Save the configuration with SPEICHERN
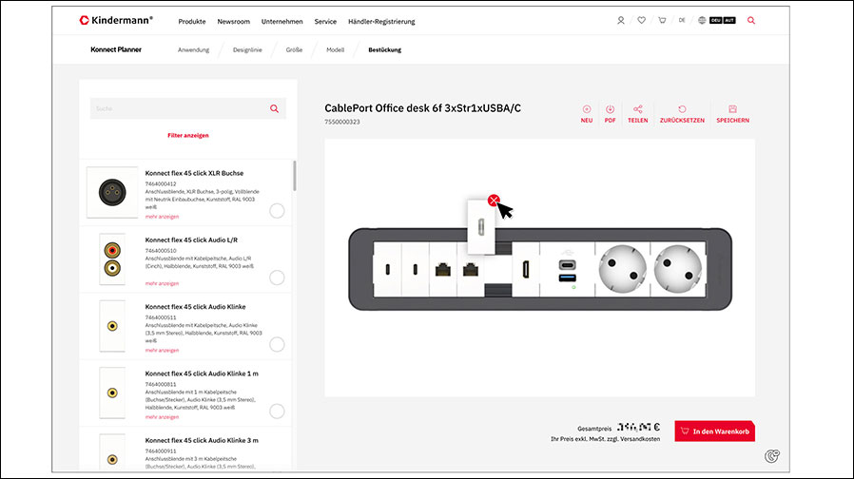Screen dimensions: 854x479 coord(732,114)
